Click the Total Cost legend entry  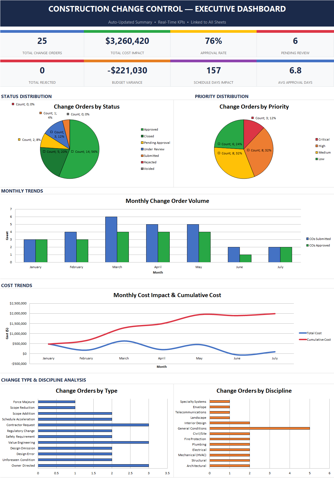point(310,333)
